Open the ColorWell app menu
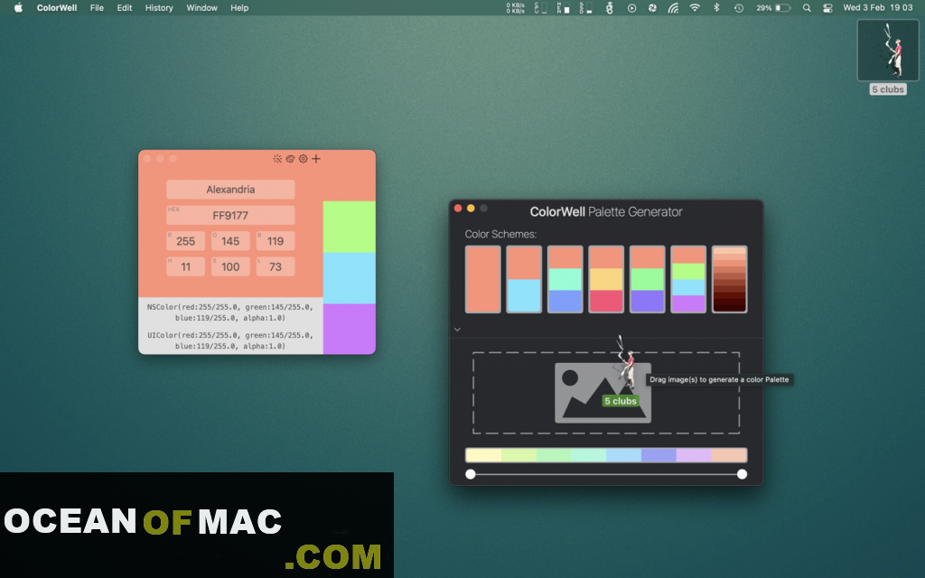This screenshot has height=578, width=925. pos(57,7)
